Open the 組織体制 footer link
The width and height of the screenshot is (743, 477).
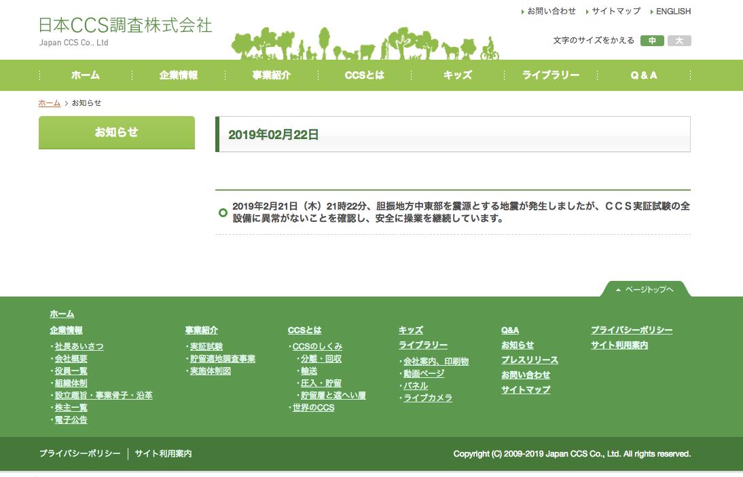coord(71,383)
